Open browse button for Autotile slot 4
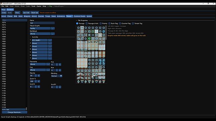 pyautogui.click(x=50, y=49)
